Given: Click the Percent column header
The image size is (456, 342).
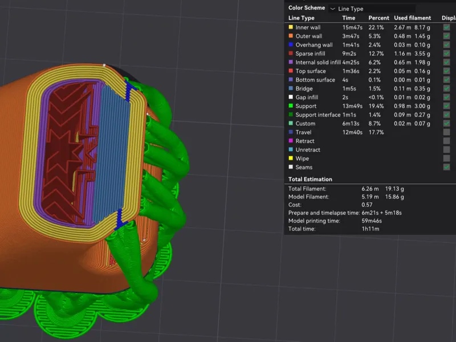Looking at the screenshot, I should 378,18.
